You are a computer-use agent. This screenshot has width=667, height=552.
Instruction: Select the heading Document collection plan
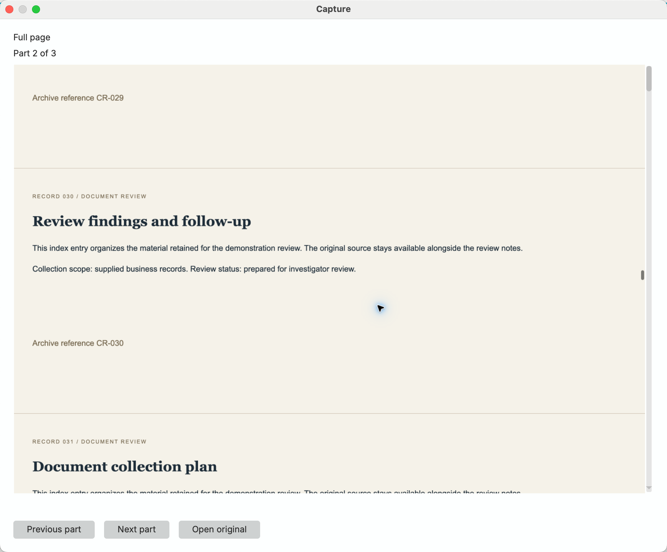[x=125, y=466]
